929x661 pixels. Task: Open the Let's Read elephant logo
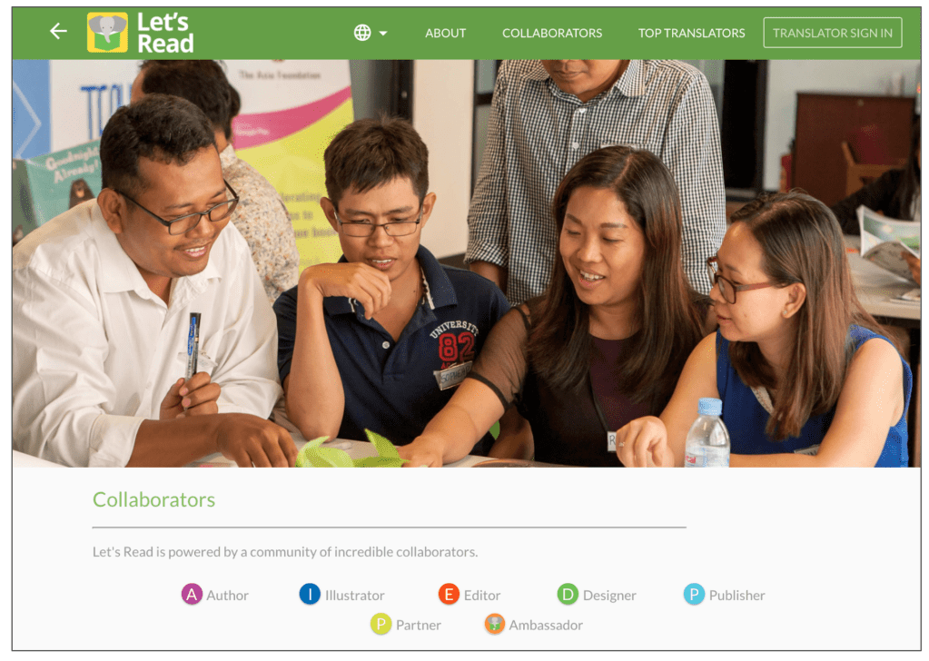pos(107,33)
